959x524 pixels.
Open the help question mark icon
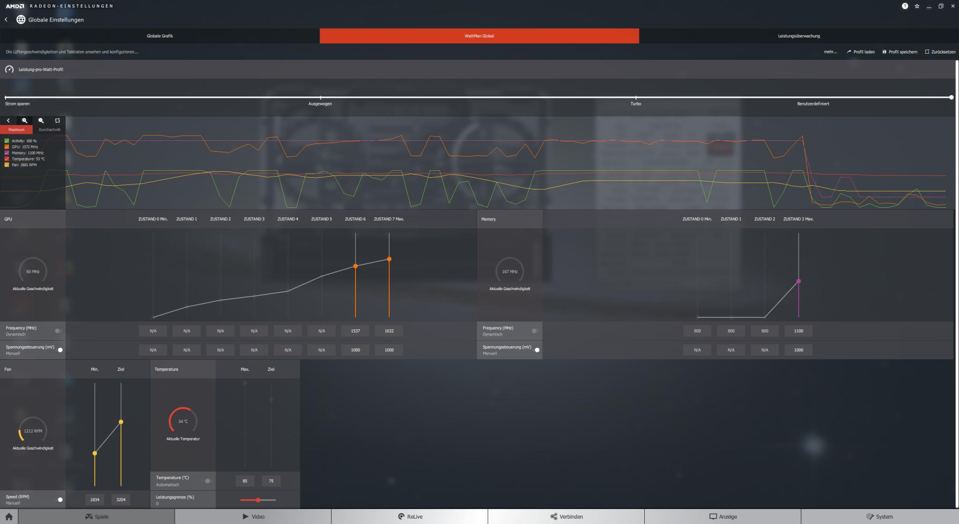click(x=905, y=6)
